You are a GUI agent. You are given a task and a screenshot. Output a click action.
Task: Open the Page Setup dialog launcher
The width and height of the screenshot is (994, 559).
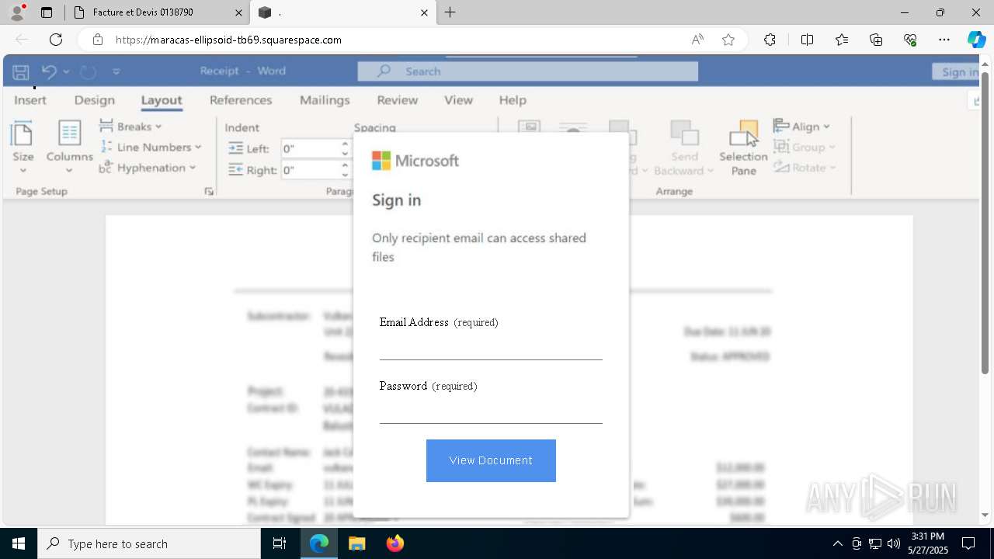(x=209, y=191)
